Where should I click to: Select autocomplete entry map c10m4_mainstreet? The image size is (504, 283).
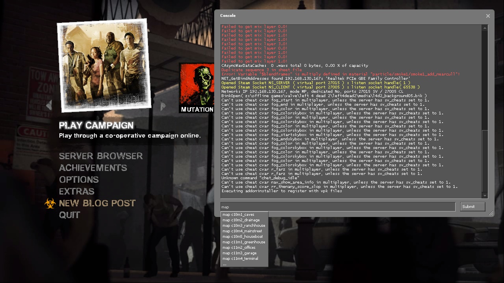(244, 231)
